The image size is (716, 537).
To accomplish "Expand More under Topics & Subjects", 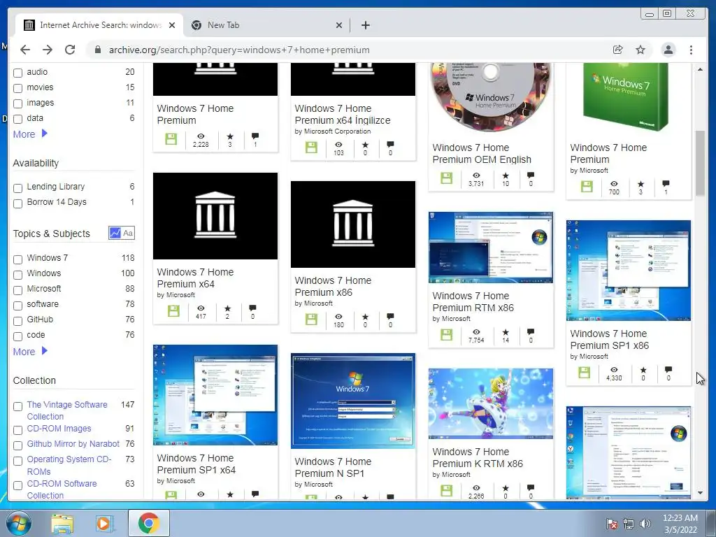I will click(x=30, y=351).
